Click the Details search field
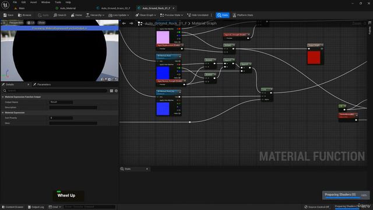The image size is (373, 210). [57, 91]
